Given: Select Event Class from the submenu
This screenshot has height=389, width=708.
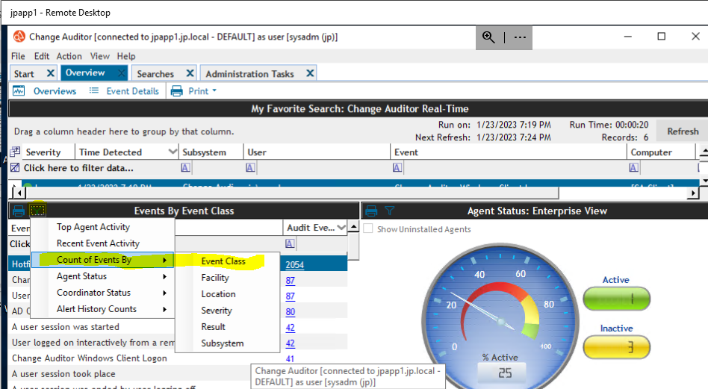Looking at the screenshot, I should pos(223,261).
